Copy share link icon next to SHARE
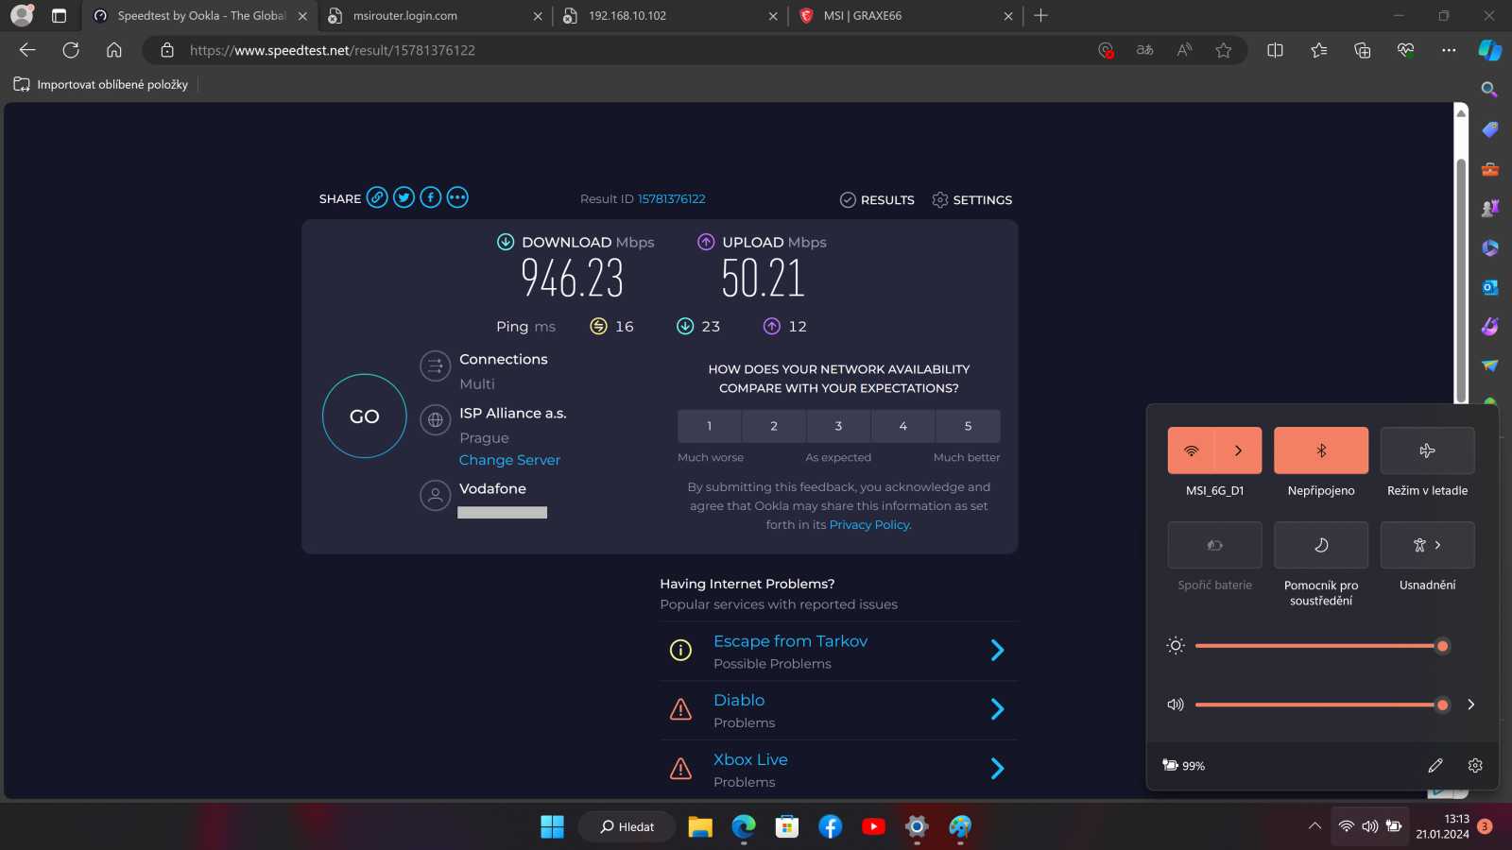This screenshot has width=1512, height=850. point(377,197)
